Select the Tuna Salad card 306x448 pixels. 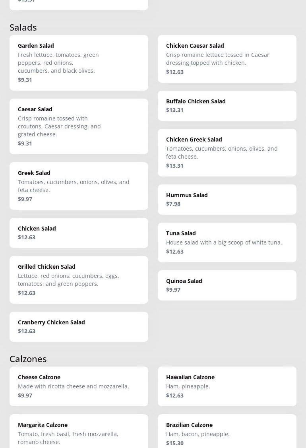(x=227, y=242)
